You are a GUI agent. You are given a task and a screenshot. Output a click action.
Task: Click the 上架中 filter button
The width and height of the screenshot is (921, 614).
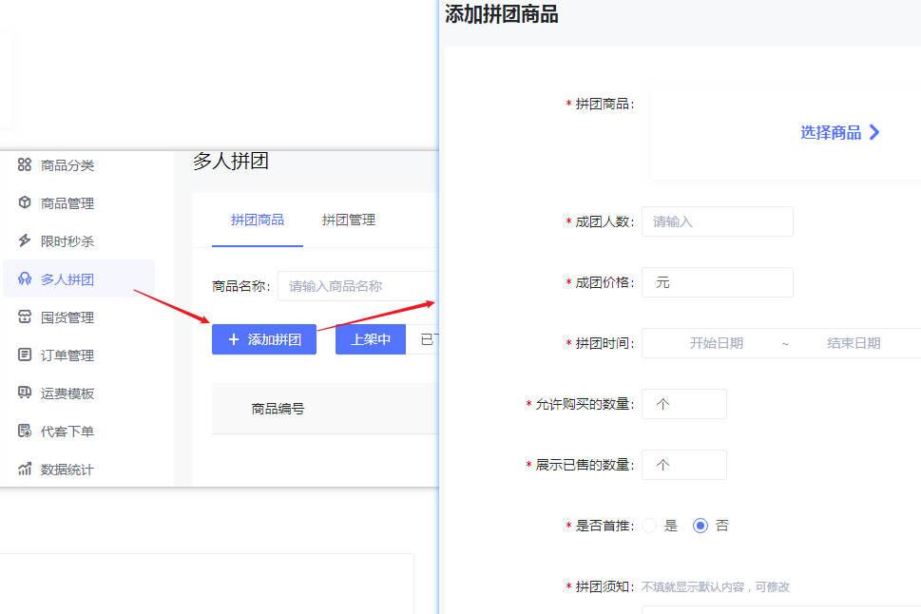pos(370,337)
